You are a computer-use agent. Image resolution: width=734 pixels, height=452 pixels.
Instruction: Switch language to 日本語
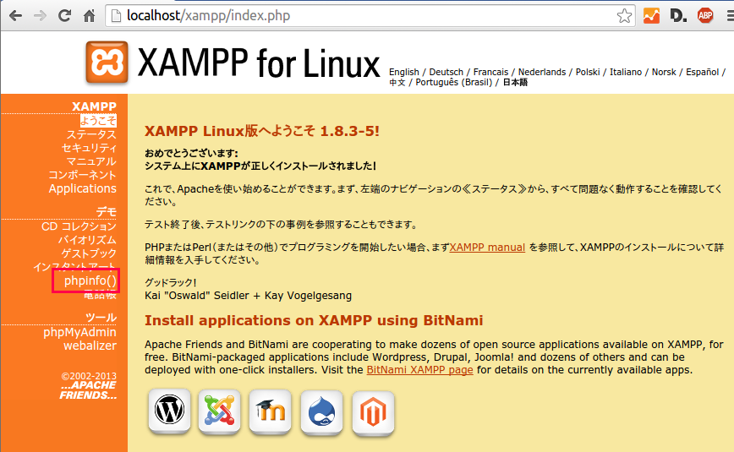515,82
